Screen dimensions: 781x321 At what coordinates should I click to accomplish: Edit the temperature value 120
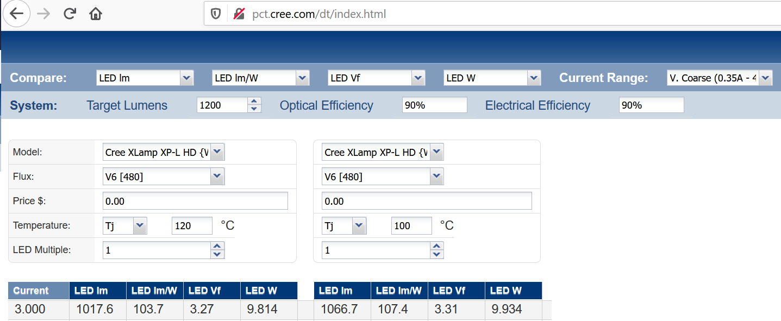point(192,225)
